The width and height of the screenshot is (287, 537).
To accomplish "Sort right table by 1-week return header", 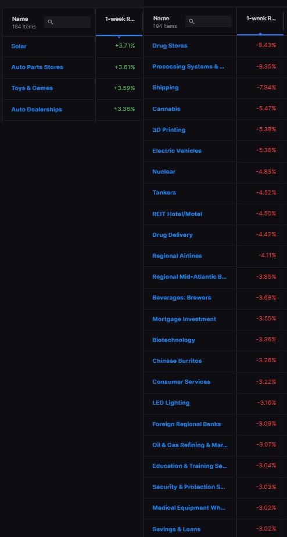I will pyautogui.click(x=261, y=19).
